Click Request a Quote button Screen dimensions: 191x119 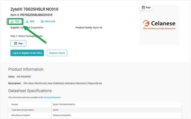(57, 53)
